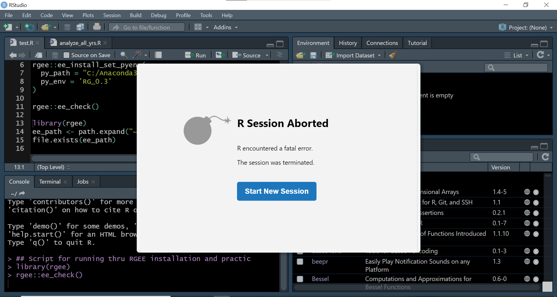Select the Save All icon
557x297 pixels.
pos(80,27)
